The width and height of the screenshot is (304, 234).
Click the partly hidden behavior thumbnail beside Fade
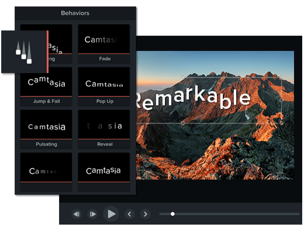[60, 39]
